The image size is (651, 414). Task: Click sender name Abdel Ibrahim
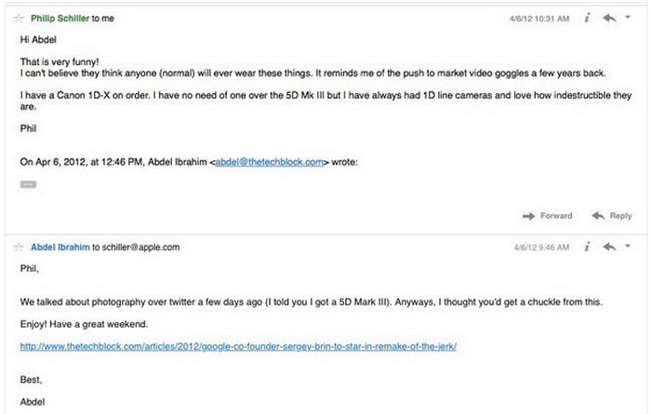pos(60,247)
